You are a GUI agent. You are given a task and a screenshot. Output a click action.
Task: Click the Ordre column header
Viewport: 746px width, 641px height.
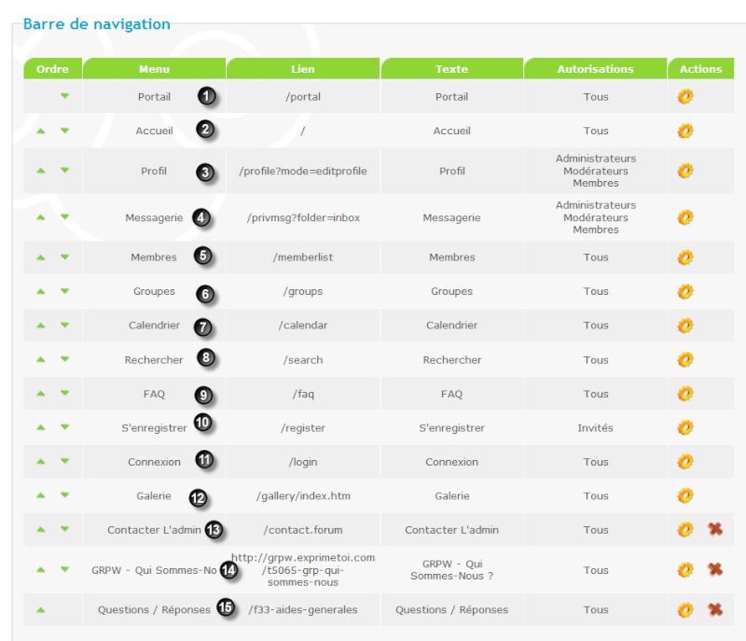click(x=53, y=68)
